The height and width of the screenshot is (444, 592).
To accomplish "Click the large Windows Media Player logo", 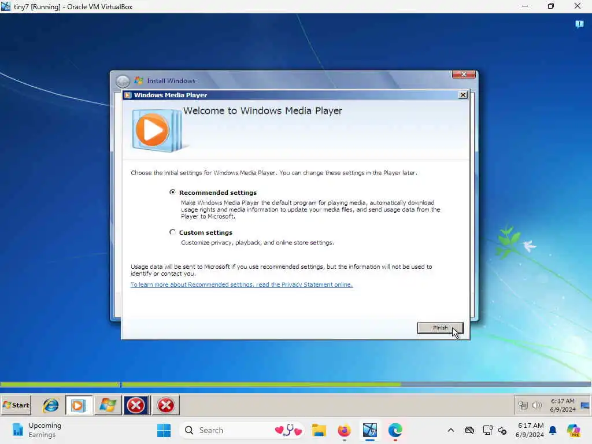I will [x=157, y=130].
